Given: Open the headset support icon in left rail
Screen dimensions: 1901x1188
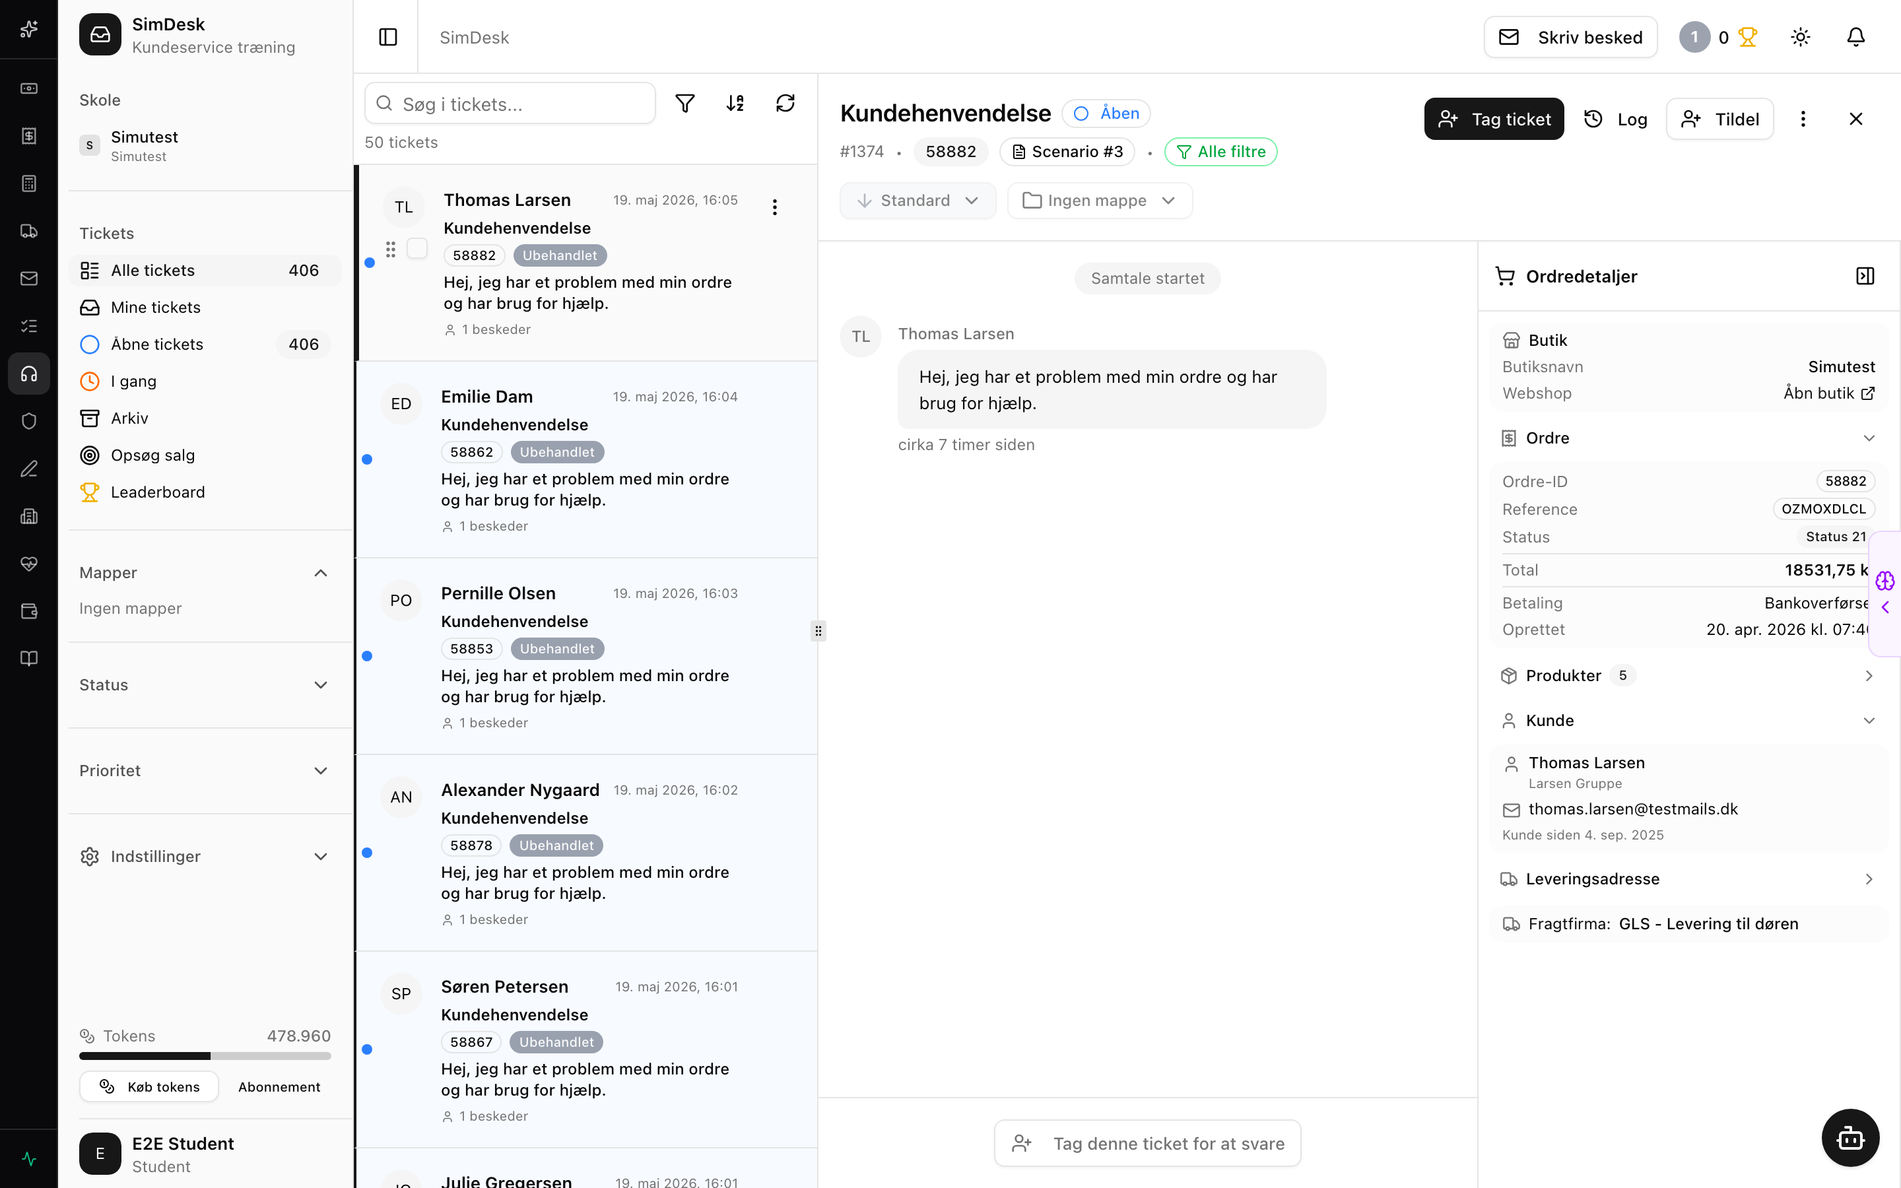Looking at the screenshot, I should click(x=29, y=374).
